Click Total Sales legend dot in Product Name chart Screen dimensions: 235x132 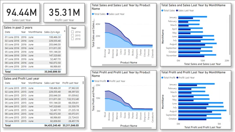93,14
